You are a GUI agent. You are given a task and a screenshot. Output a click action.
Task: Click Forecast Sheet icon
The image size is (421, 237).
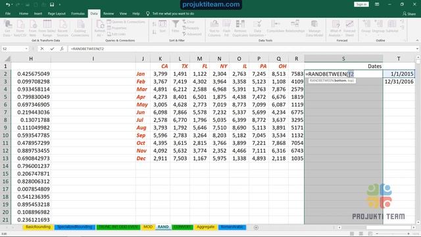point(349,28)
